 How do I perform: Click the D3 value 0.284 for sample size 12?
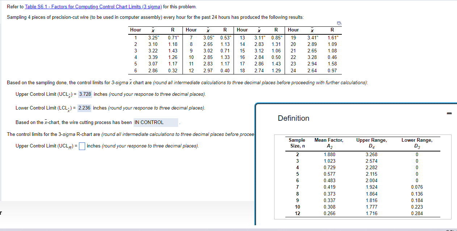[417, 213]
